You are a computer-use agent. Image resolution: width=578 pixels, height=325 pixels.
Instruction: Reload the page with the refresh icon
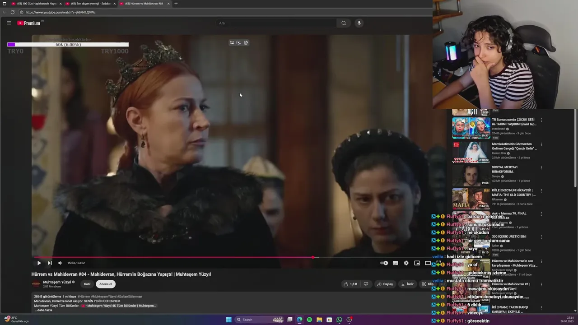coord(13,12)
